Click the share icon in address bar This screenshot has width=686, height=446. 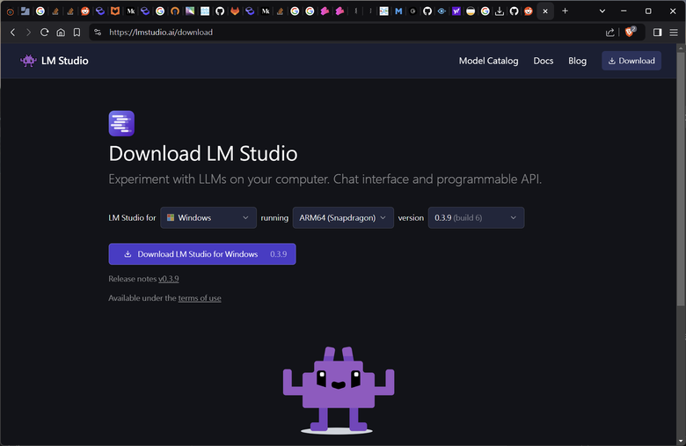pyautogui.click(x=609, y=33)
